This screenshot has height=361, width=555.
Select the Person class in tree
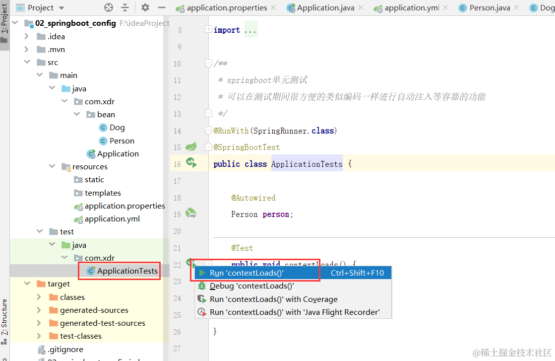click(x=117, y=141)
